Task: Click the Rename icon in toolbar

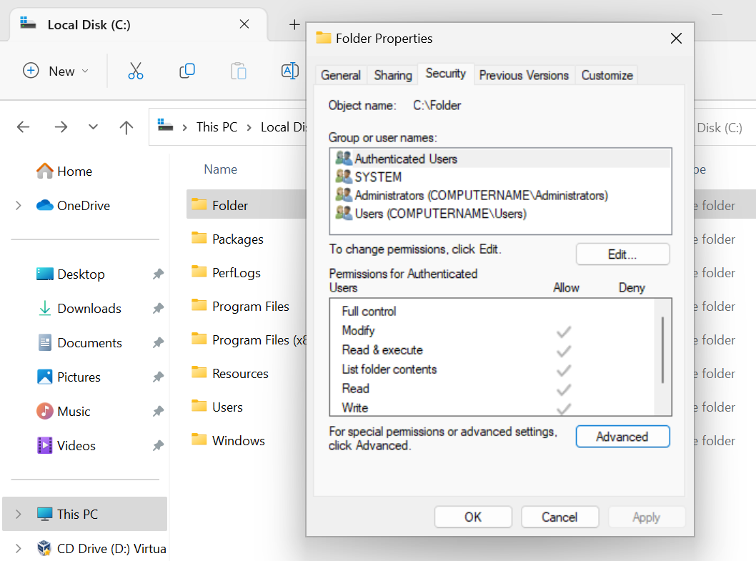Action: click(289, 71)
